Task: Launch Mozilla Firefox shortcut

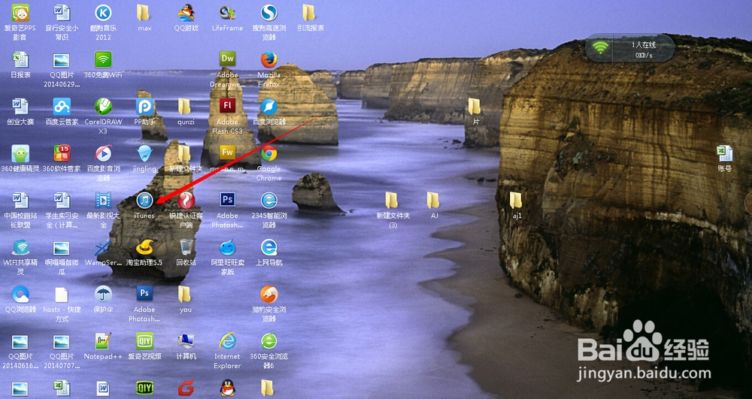Action: pos(269,60)
